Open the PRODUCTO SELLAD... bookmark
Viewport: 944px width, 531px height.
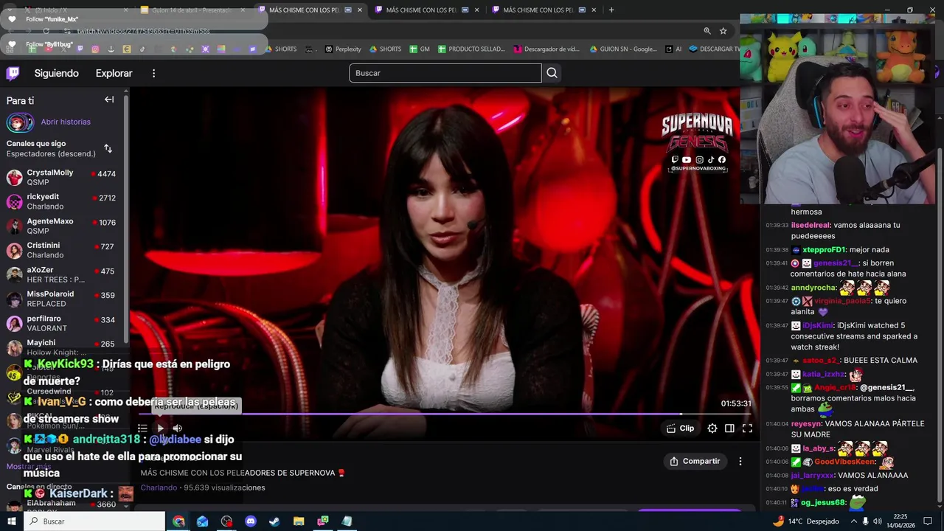(x=472, y=49)
